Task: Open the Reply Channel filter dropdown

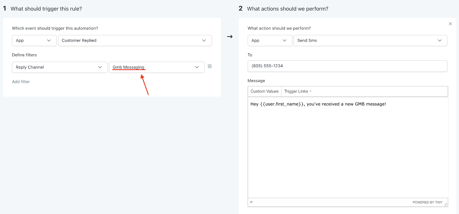Action: [60, 67]
